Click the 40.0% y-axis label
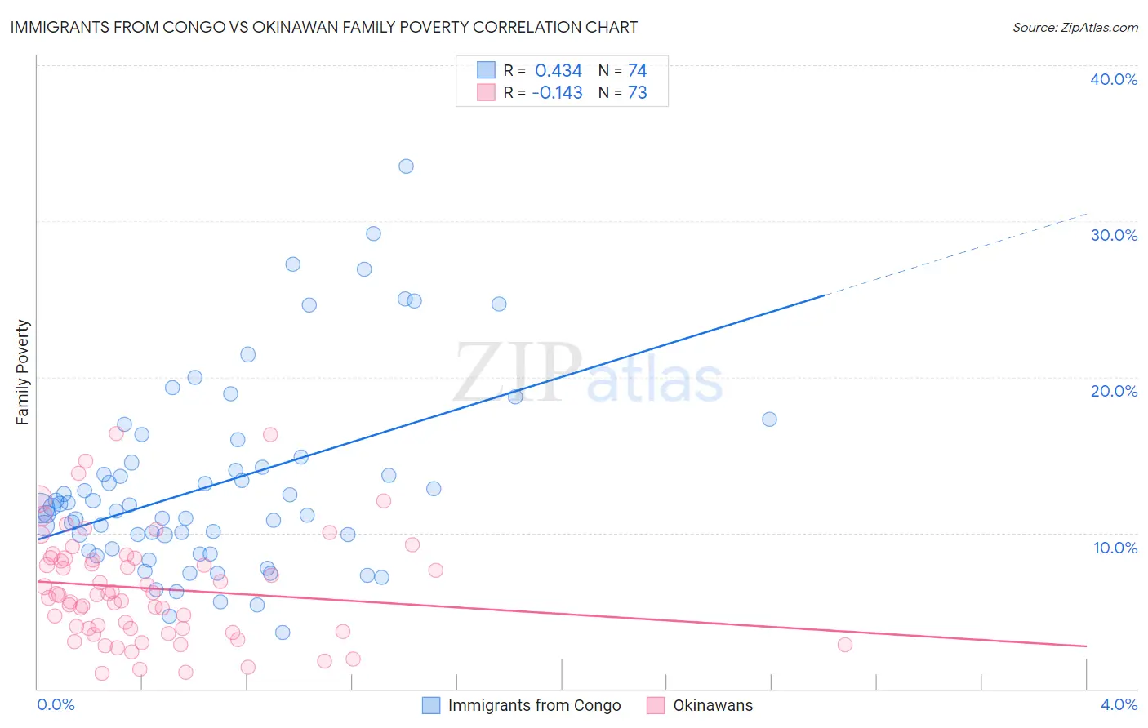Viewport: 1148px width, 728px height. click(1114, 79)
